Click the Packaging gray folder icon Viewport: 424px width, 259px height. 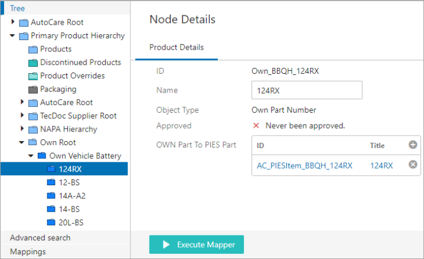tap(33, 90)
